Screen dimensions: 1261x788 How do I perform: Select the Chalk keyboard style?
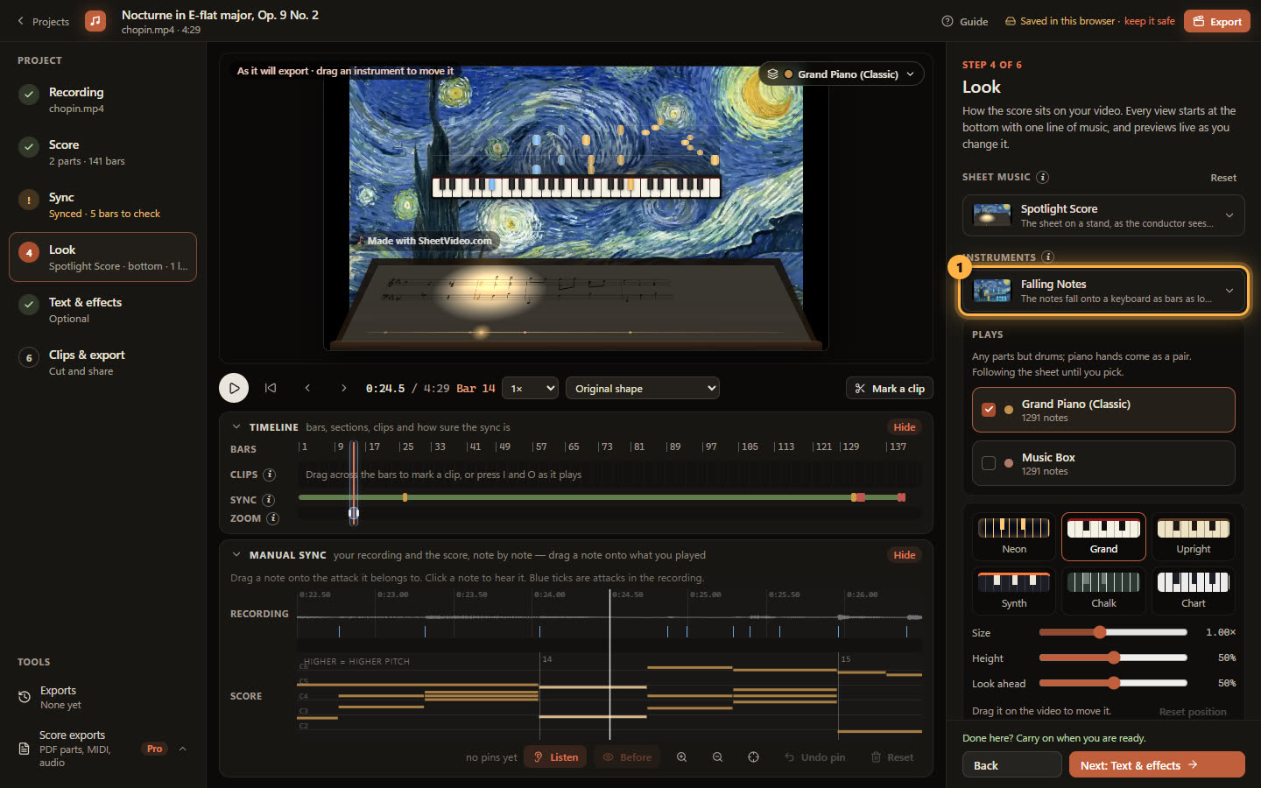pyautogui.click(x=1103, y=591)
